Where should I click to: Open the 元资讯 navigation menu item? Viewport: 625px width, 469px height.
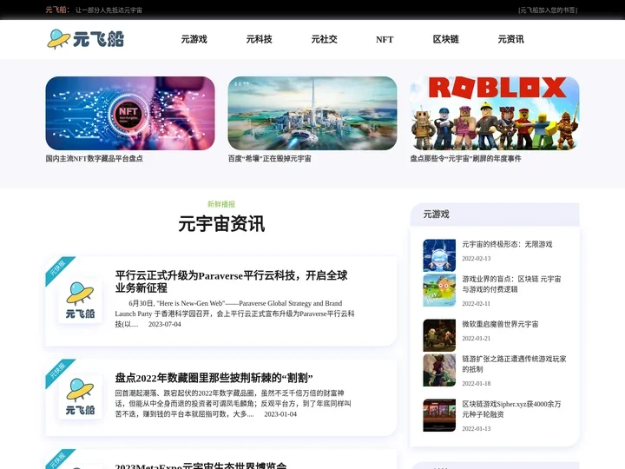511,39
